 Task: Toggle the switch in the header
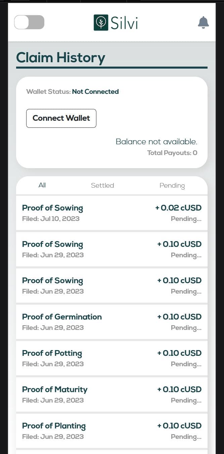(29, 22)
